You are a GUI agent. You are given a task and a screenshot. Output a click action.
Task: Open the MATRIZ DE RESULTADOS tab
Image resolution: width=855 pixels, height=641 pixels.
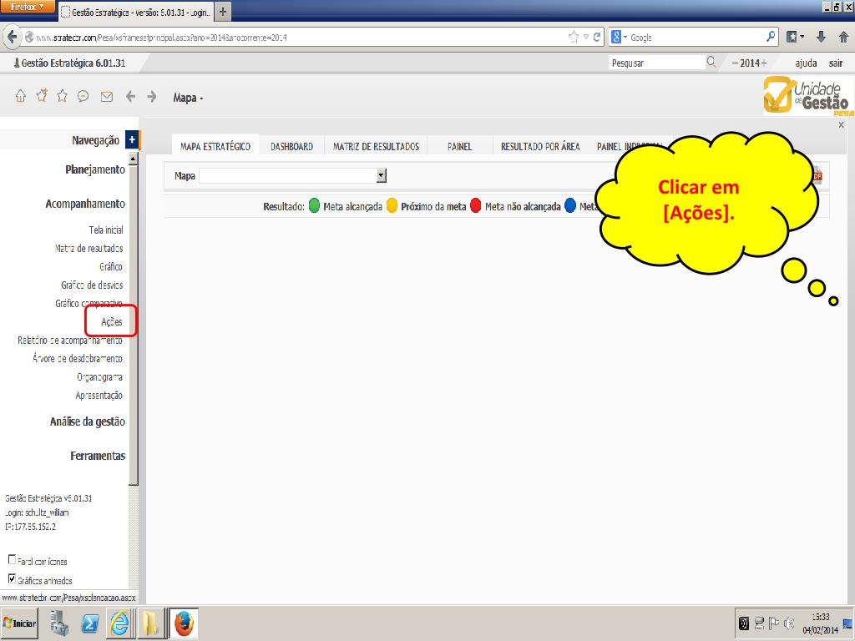pyautogui.click(x=376, y=146)
